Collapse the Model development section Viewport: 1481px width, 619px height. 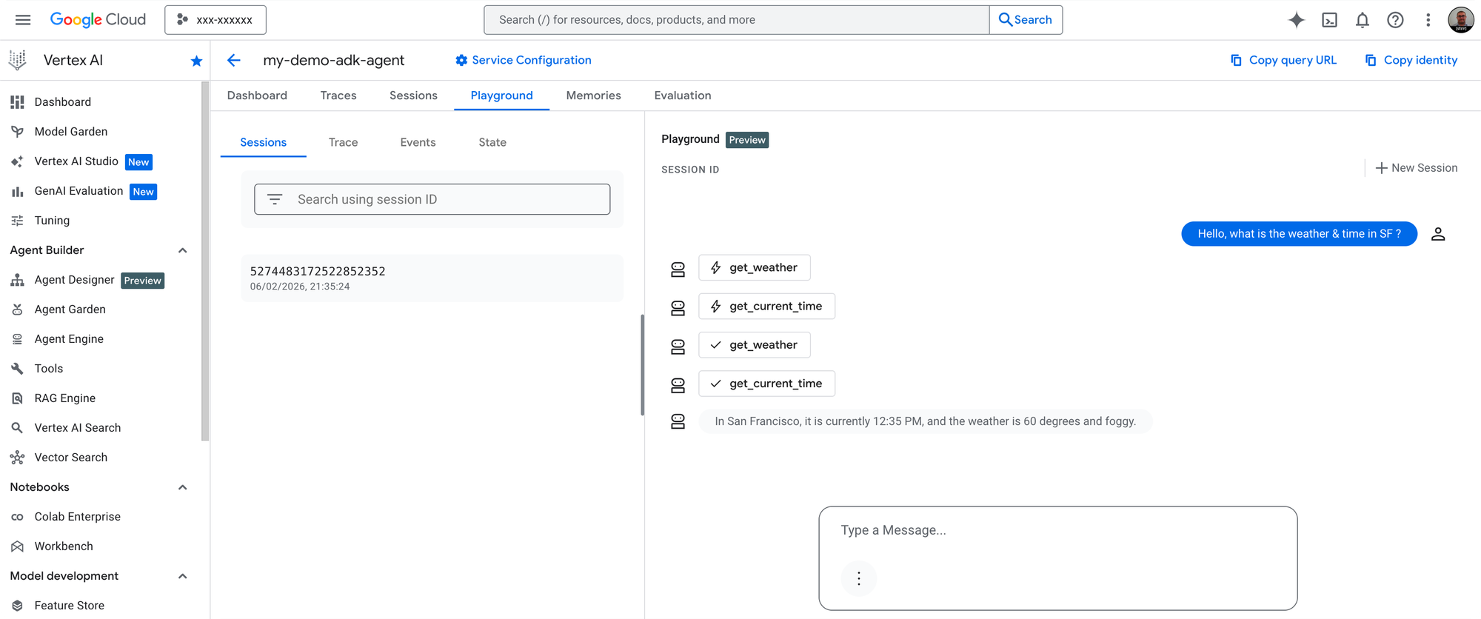pyautogui.click(x=182, y=576)
